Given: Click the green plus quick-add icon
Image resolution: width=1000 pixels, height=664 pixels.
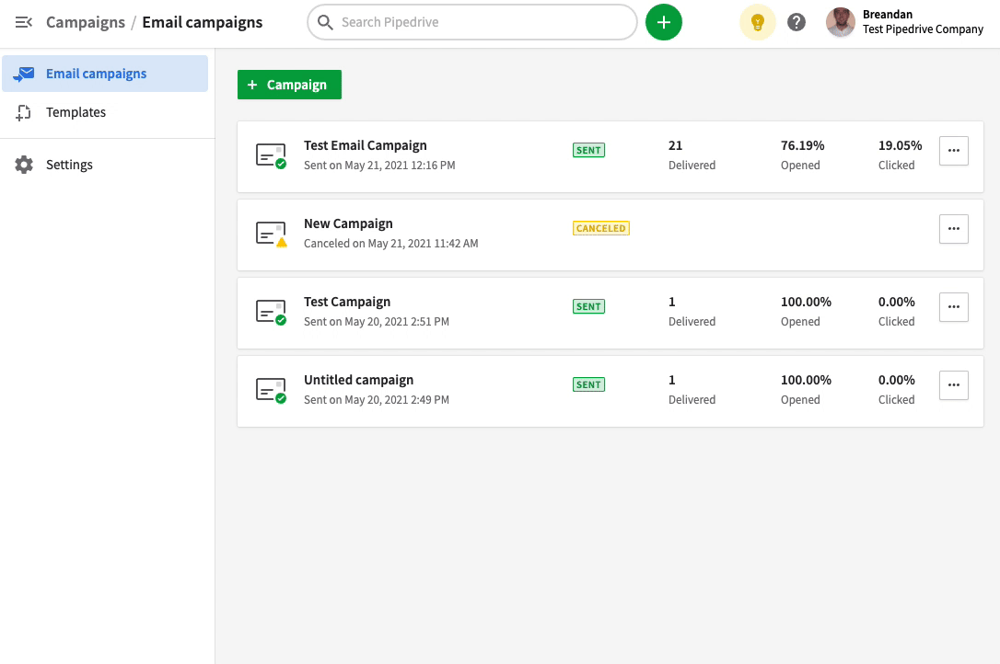Looking at the screenshot, I should click(664, 21).
